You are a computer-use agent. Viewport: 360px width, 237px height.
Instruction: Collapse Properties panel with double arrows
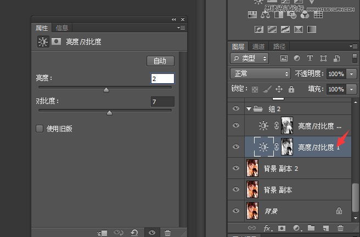point(173,20)
